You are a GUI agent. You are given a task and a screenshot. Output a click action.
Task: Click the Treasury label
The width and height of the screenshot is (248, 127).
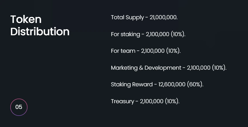122,101
